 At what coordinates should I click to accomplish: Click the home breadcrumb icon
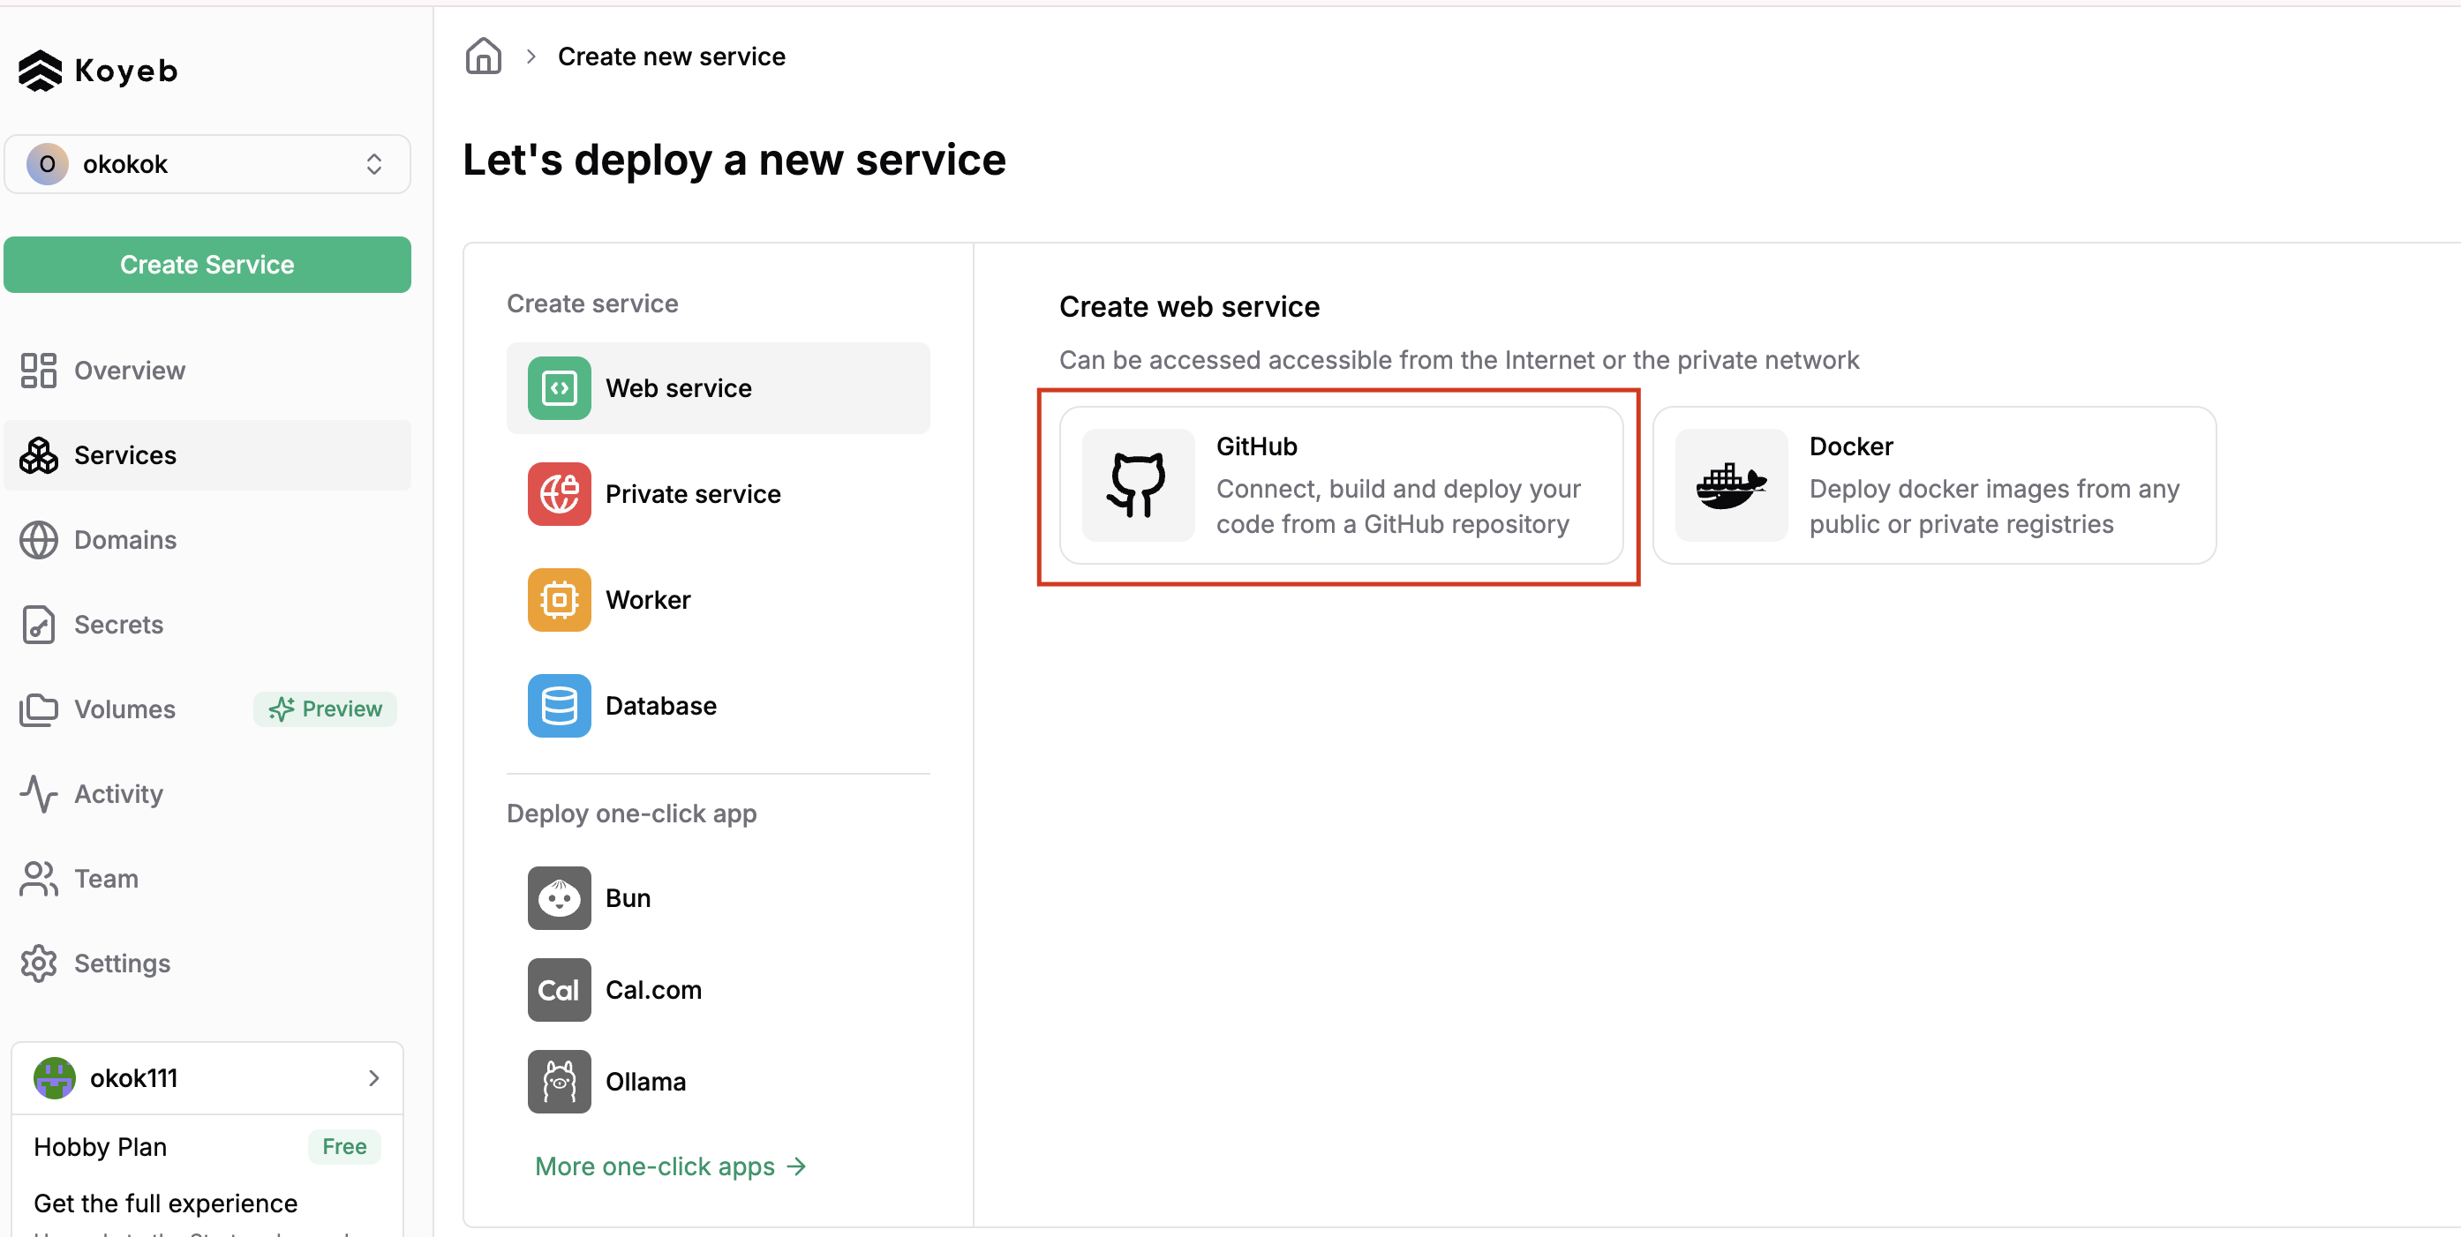click(x=483, y=56)
